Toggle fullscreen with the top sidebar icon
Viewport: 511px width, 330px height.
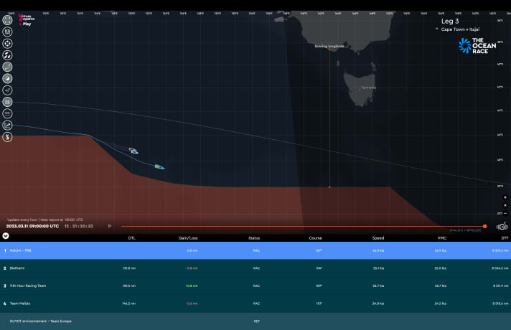(7, 20)
